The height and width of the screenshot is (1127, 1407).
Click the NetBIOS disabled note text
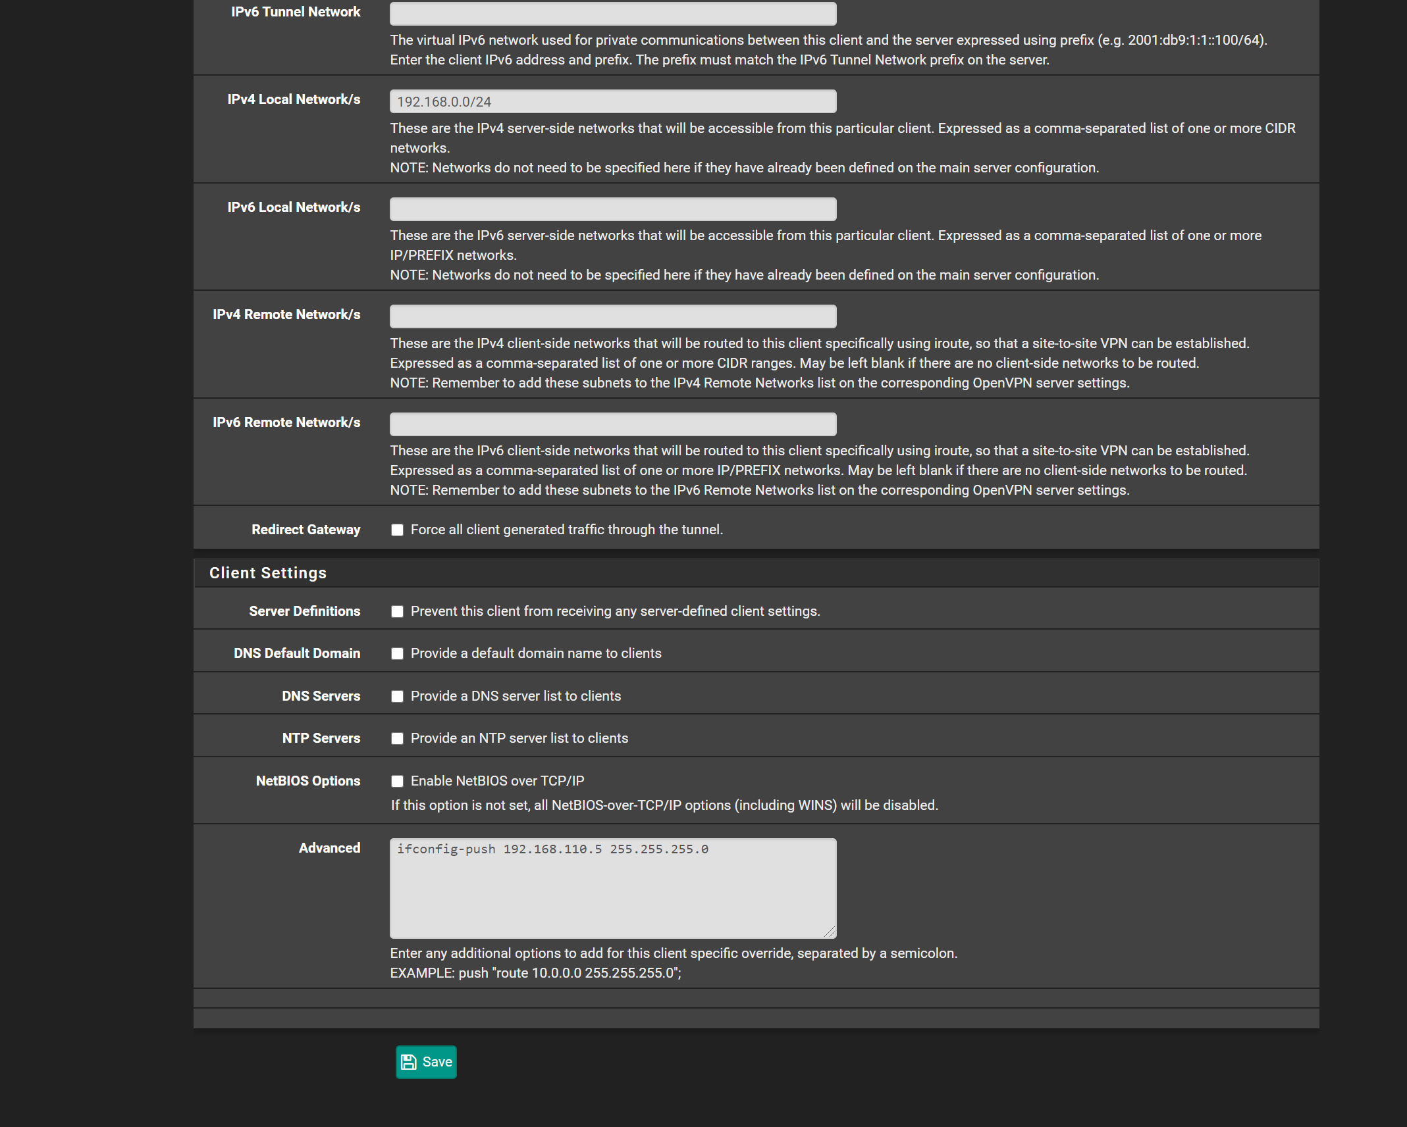pyautogui.click(x=664, y=805)
